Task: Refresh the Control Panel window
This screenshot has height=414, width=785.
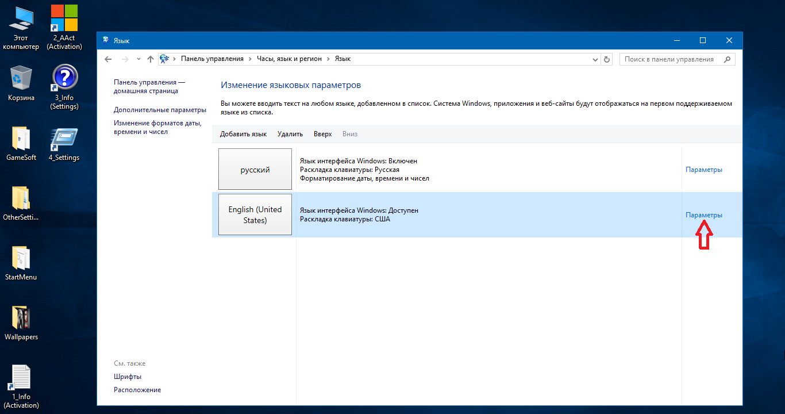Action: 607,59
